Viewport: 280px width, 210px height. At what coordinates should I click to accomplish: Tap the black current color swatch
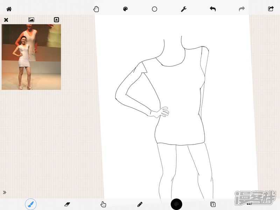pyautogui.click(x=176, y=204)
